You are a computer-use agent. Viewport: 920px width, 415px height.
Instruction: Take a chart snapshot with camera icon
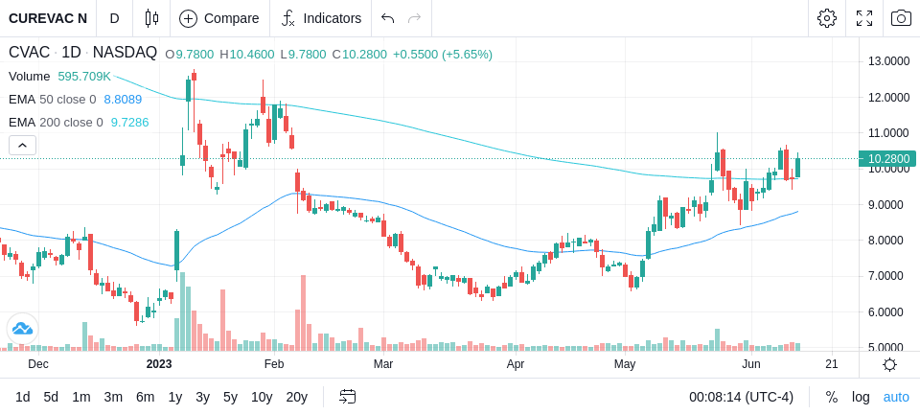coord(901,18)
